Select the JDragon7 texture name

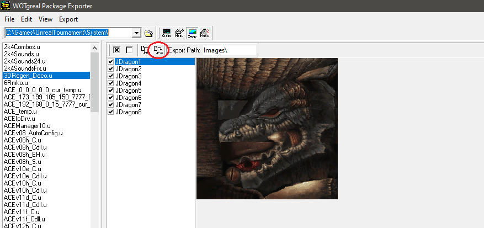pyautogui.click(x=129, y=105)
